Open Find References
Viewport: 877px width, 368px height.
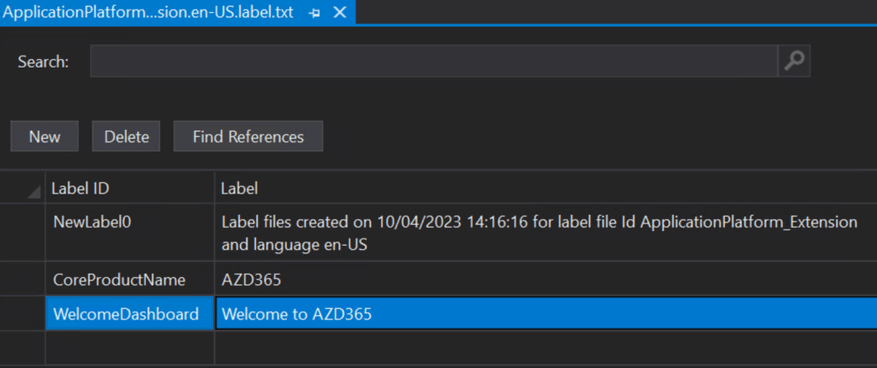click(248, 137)
